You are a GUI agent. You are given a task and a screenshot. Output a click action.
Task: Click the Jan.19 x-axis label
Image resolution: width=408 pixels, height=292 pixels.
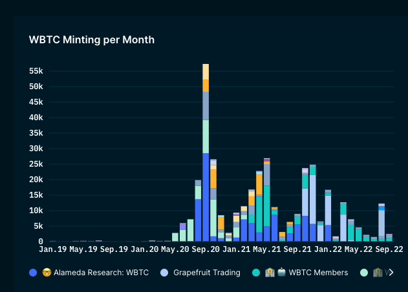pyautogui.click(x=53, y=249)
